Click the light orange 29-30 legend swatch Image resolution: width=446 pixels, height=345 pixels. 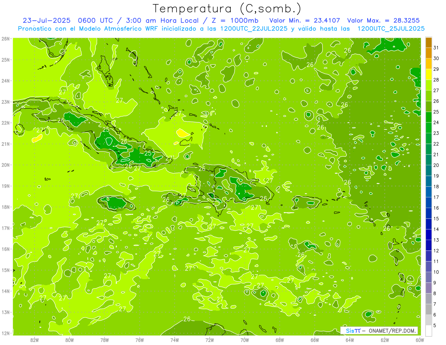click(429, 64)
